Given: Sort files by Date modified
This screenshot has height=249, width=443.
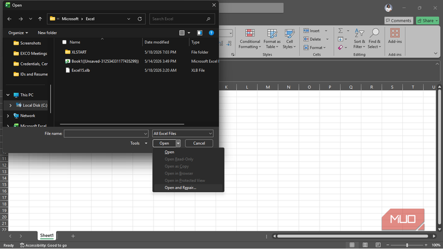Looking at the screenshot, I should click(157, 42).
